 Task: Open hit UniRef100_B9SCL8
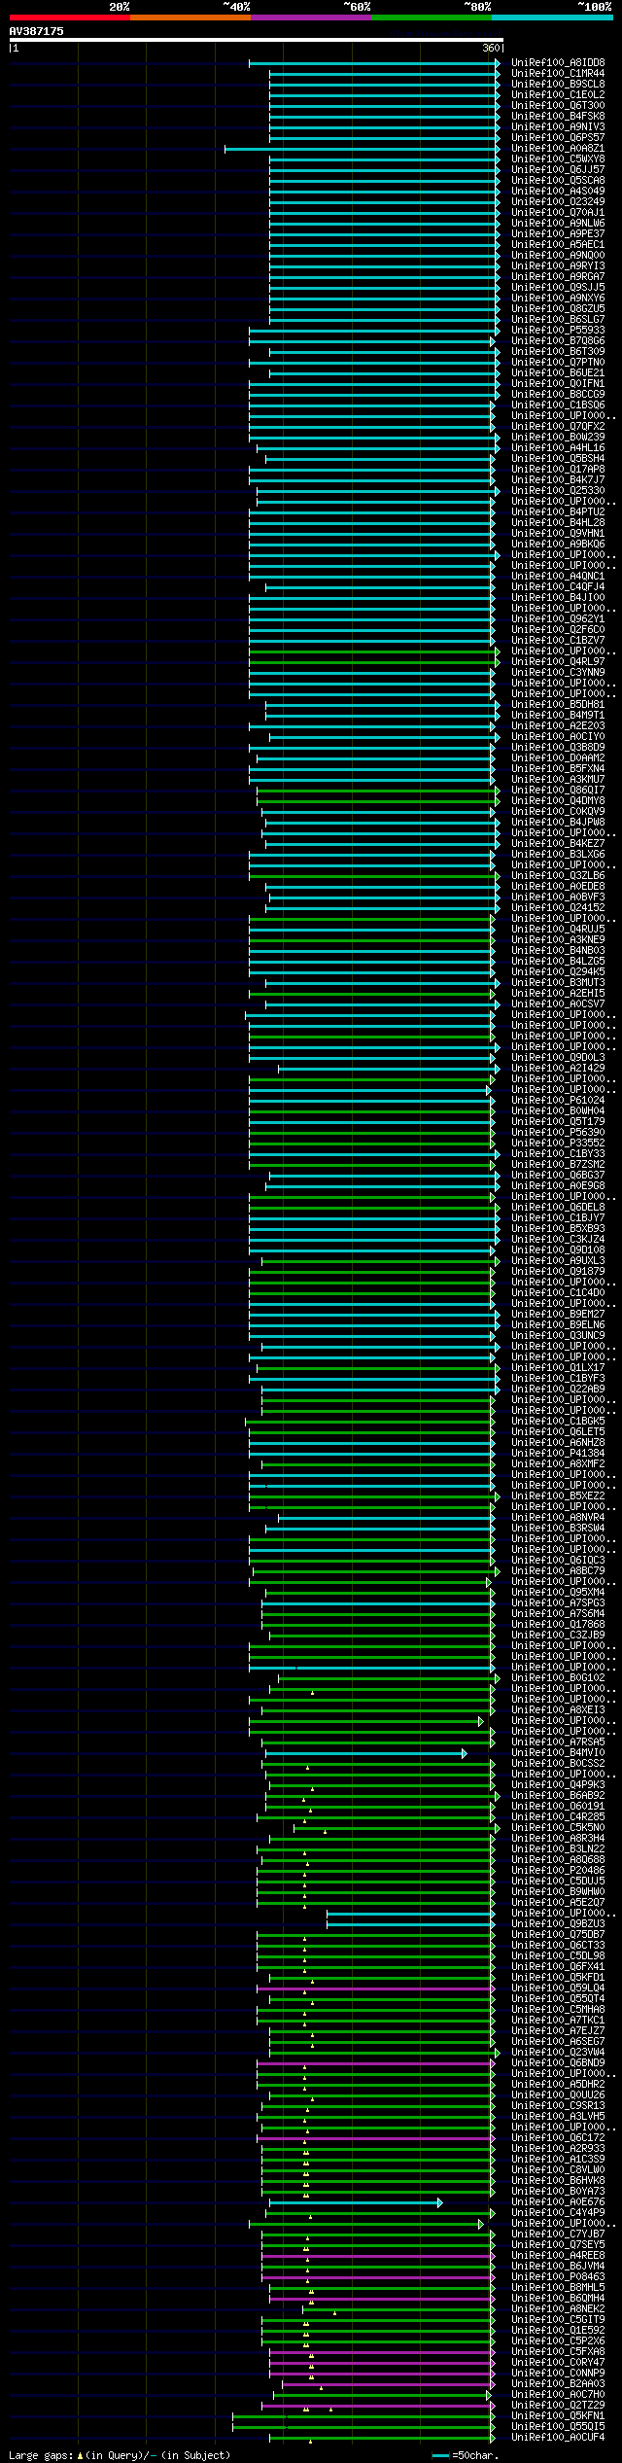coord(558,85)
